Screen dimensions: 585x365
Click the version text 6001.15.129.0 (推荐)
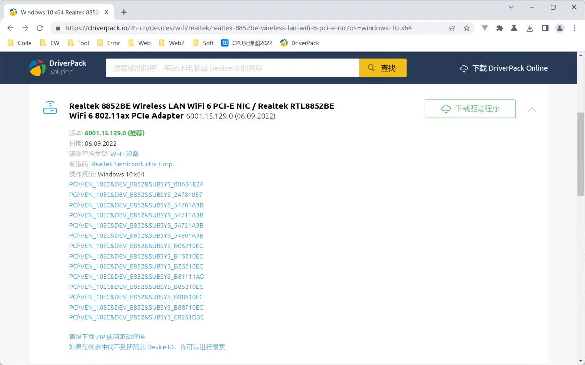click(114, 133)
